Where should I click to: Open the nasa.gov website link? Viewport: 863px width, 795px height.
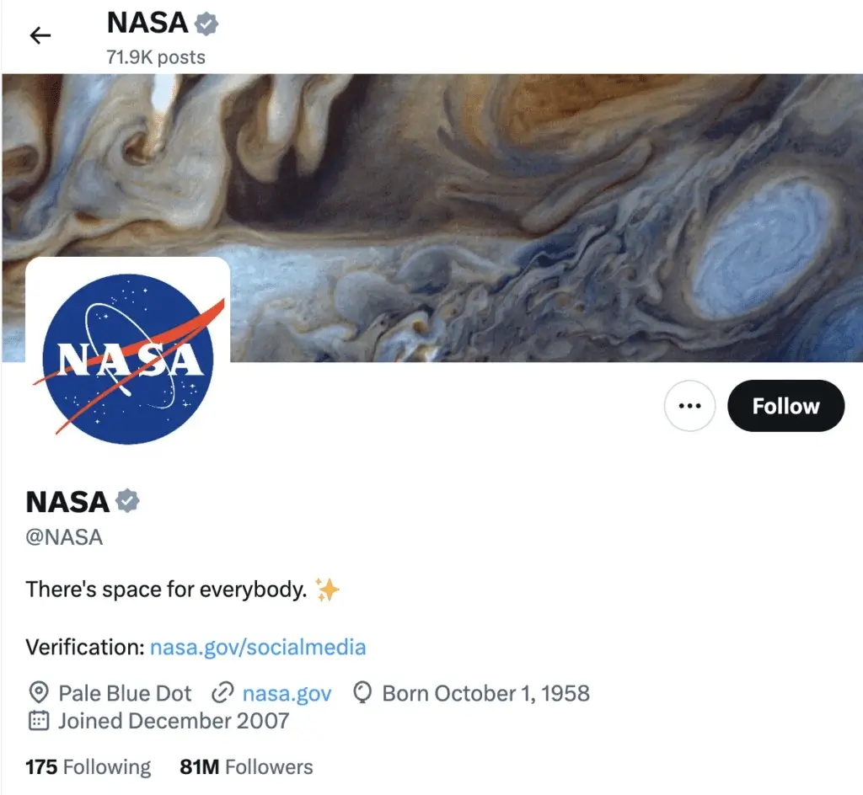(x=287, y=692)
